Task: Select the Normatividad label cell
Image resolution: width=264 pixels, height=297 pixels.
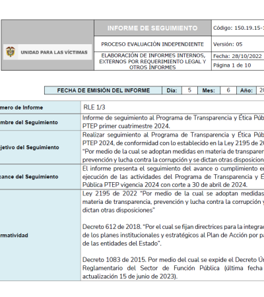Action: [x=40, y=235]
